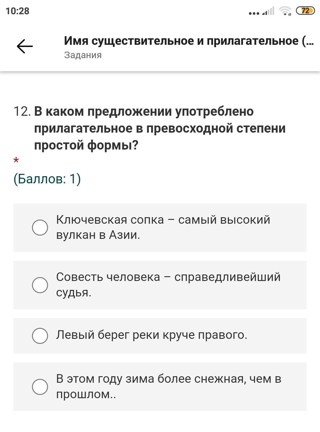This screenshot has height=432, width=320.
Task: Tap the cellular signal bars icon
Action: (268, 12)
